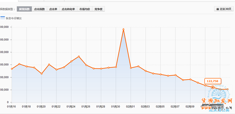Open the 点击率 metric tab
Screen dimensions: 235x114
tap(53, 9)
